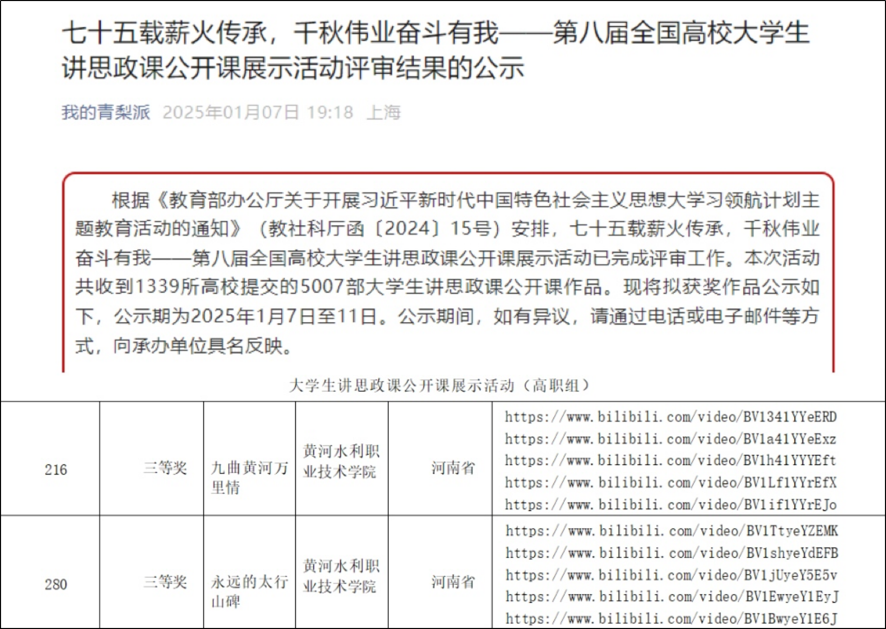
Task: Open the video URL ending in BV1EwyeY1EyJ
Action: tap(671, 597)
